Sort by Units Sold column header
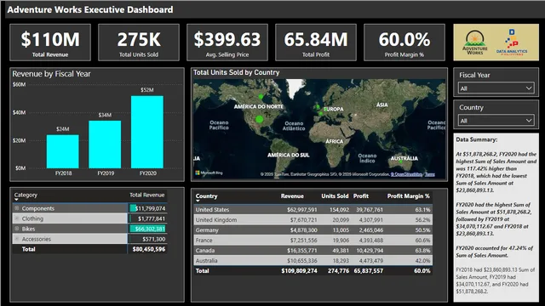The image size is (545, 306). 335,196
